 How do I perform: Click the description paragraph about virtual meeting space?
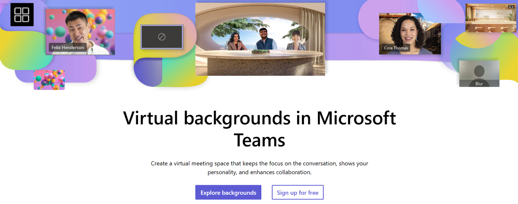coord(259,168)
